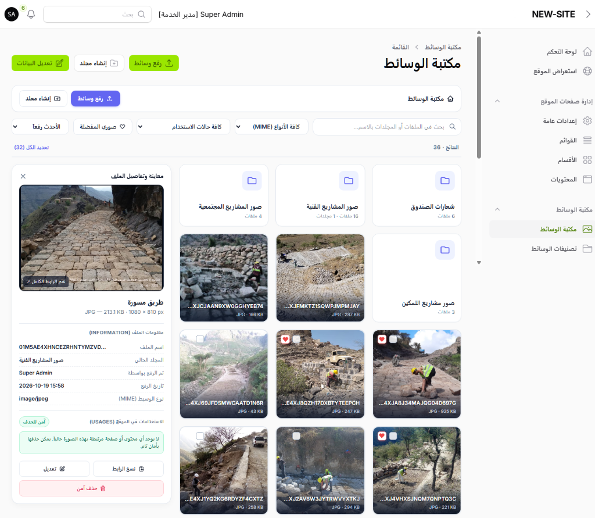Click the home icon in the مكتبة الوسائط path bar
The width and height of the screenshot is (595, 518).
point(450,99)
